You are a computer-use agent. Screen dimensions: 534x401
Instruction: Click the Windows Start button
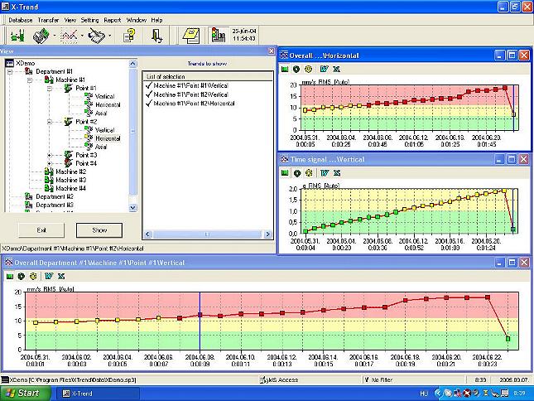23,393
